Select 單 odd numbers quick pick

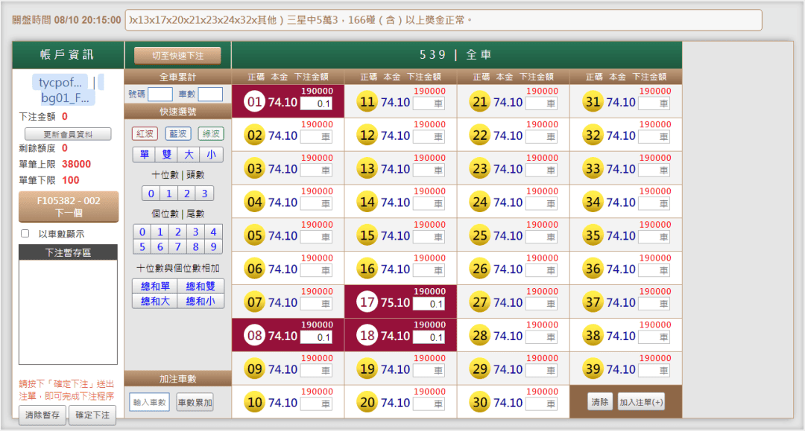coord(145,154)
